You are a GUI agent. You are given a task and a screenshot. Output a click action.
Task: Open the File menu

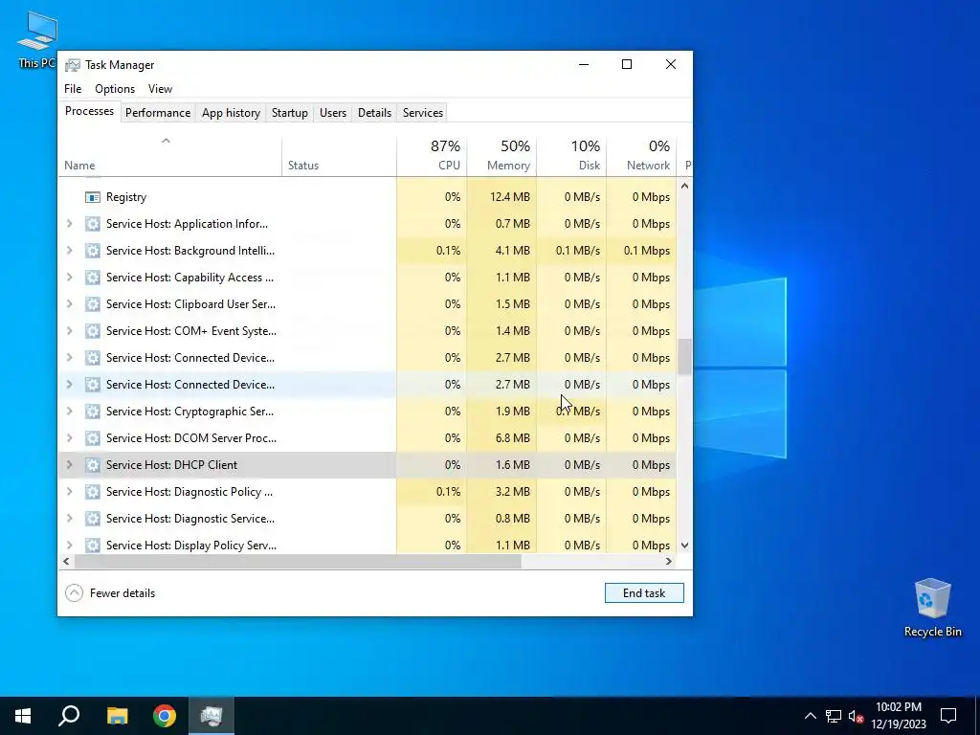point(73,89)
